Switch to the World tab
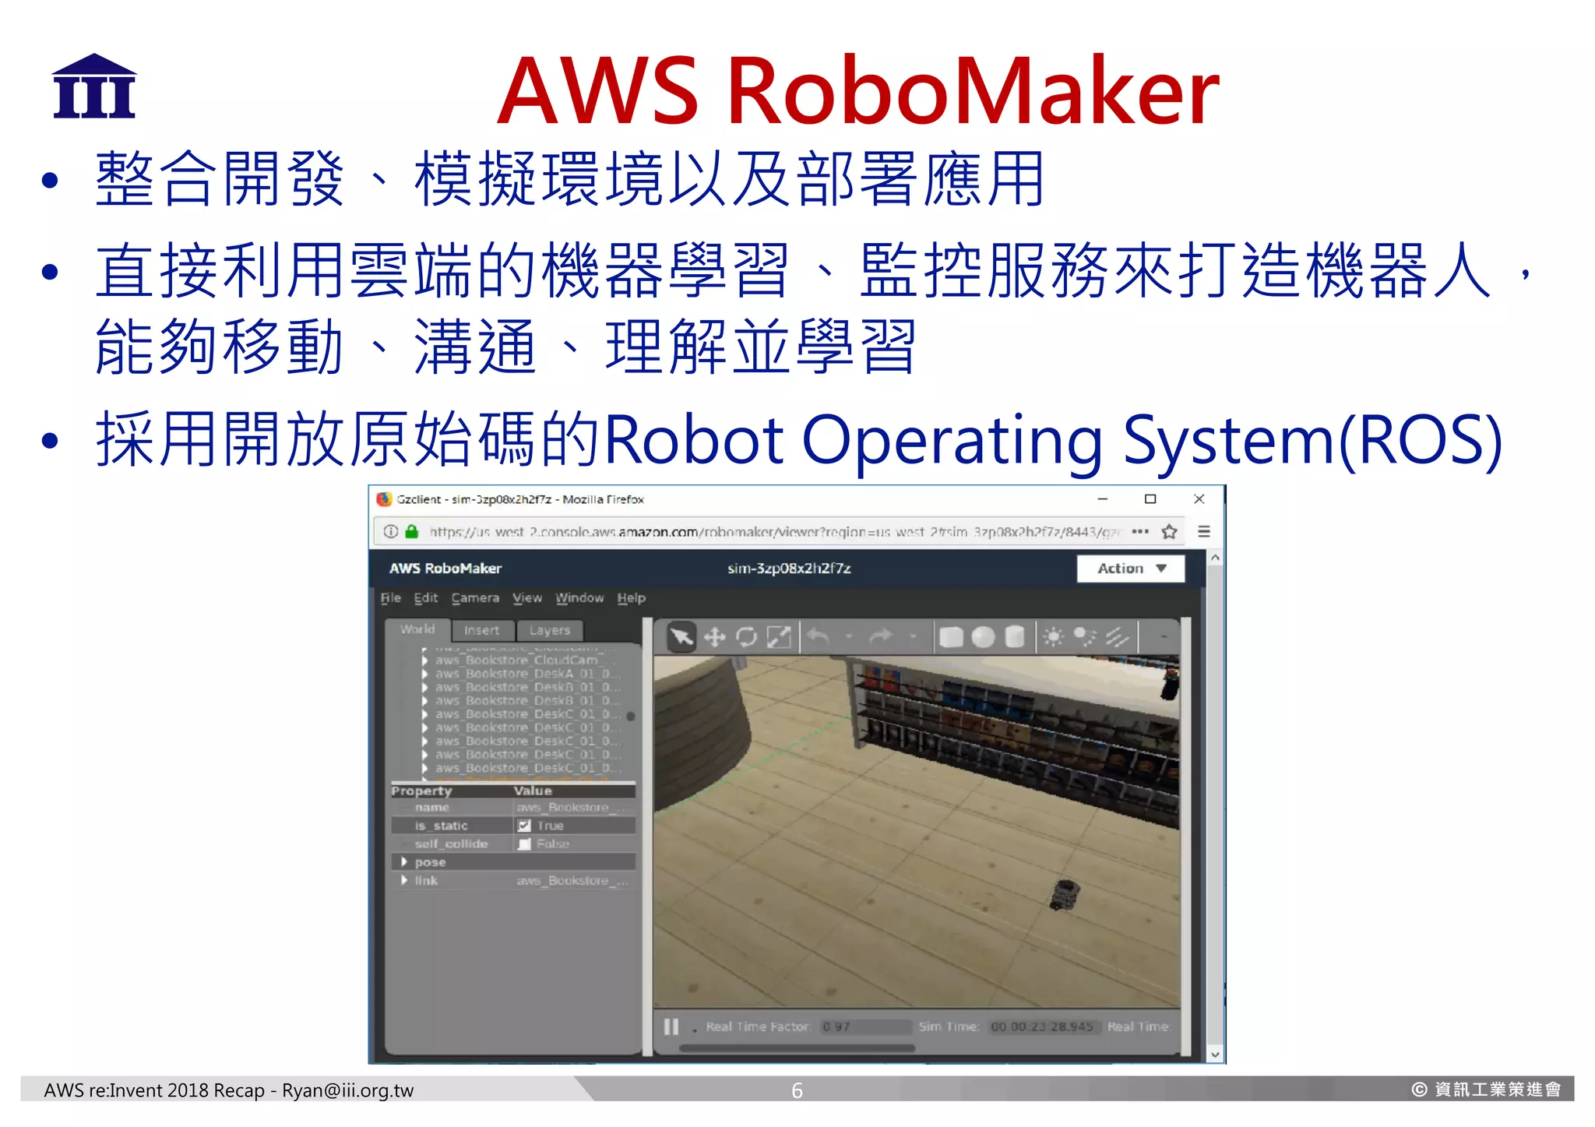Viewport: 1595px width, 1127px height. (x=417, y=629)
